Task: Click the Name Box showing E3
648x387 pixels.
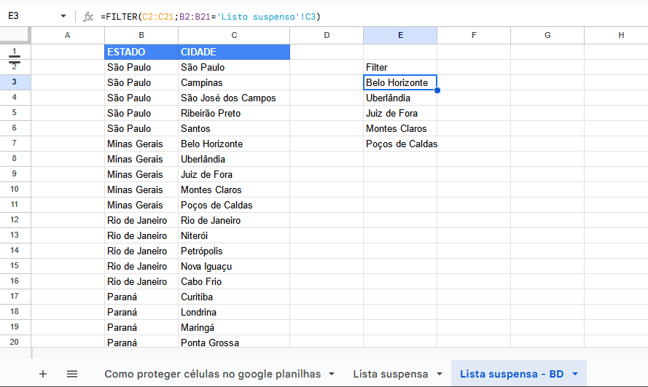Action: 29,16
